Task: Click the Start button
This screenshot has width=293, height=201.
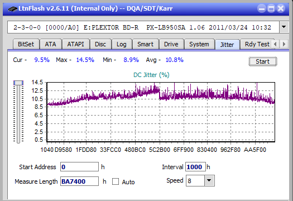Action: (x=262, y=61)
